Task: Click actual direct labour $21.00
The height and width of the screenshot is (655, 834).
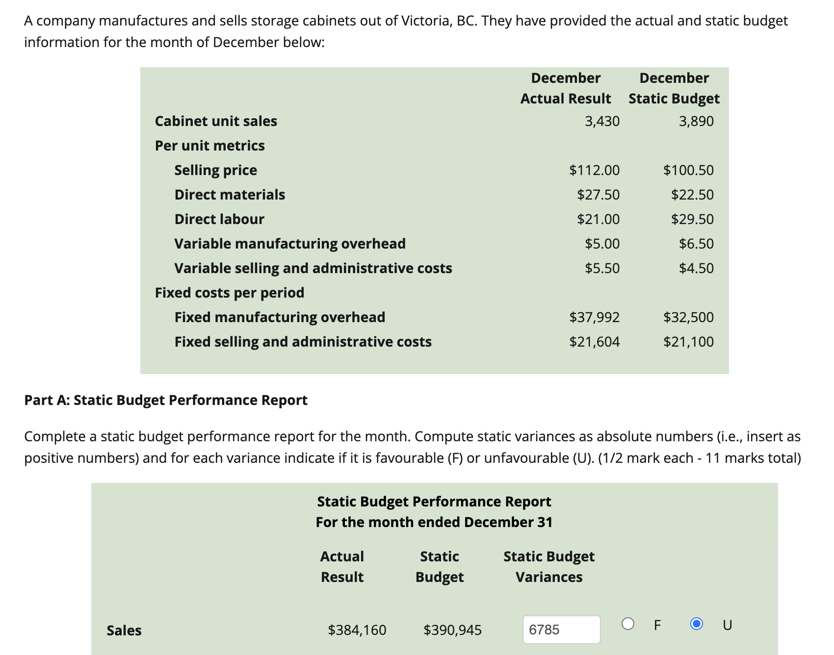Action: click(x=599, y=219)
